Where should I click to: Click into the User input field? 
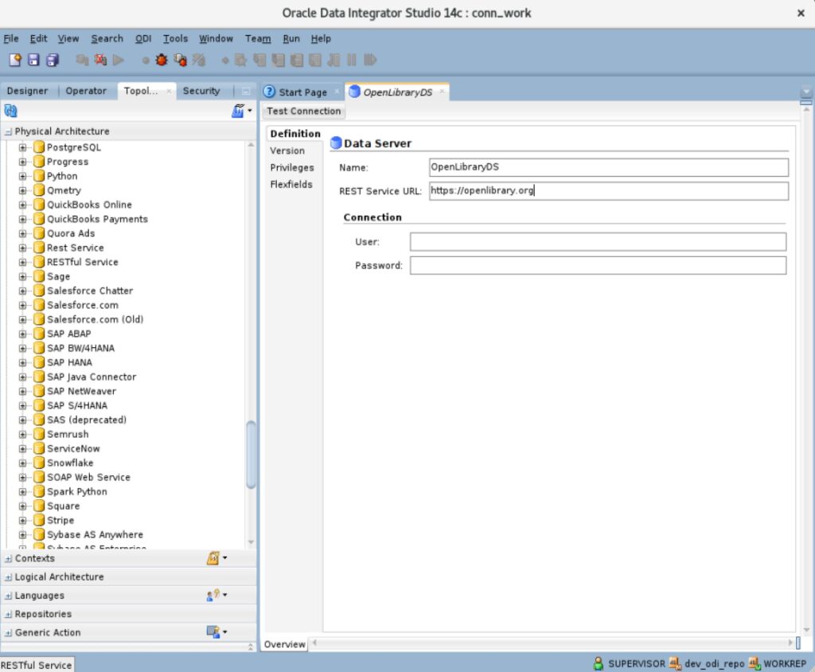tap(598, 242)
